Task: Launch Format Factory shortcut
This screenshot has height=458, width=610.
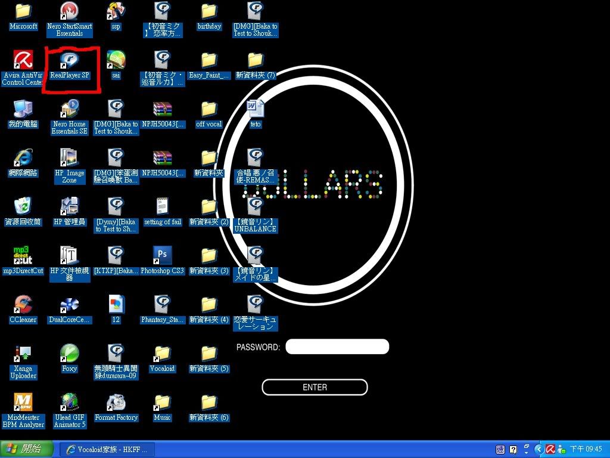Action: click(116, 407)
